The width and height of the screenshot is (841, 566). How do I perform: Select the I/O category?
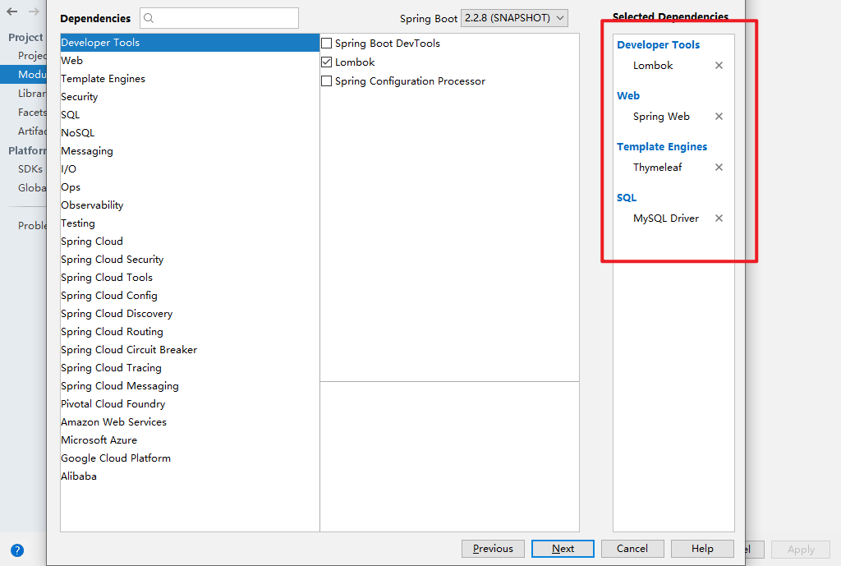(190, 169)
